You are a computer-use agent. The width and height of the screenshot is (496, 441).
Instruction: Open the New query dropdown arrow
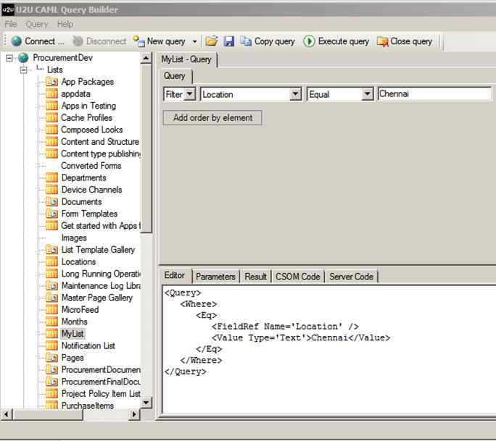pyautogui.click(x=194, y=41)
